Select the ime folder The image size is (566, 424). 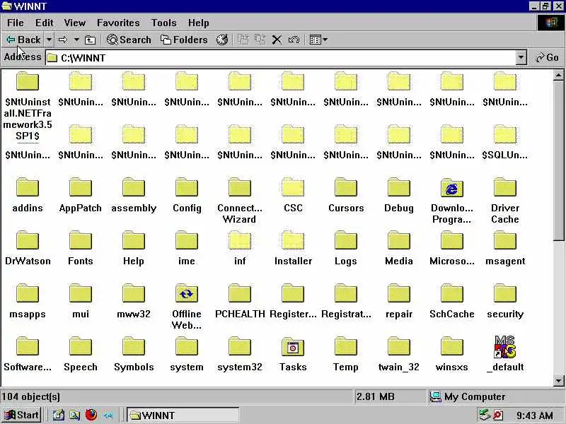coord(187,248)
